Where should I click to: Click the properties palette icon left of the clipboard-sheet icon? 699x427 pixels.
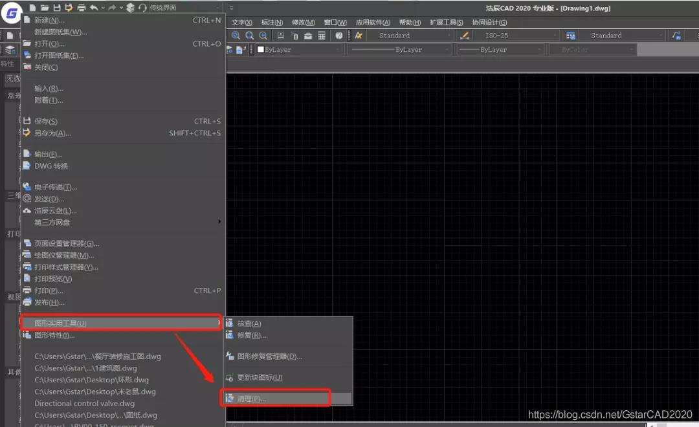280,36
